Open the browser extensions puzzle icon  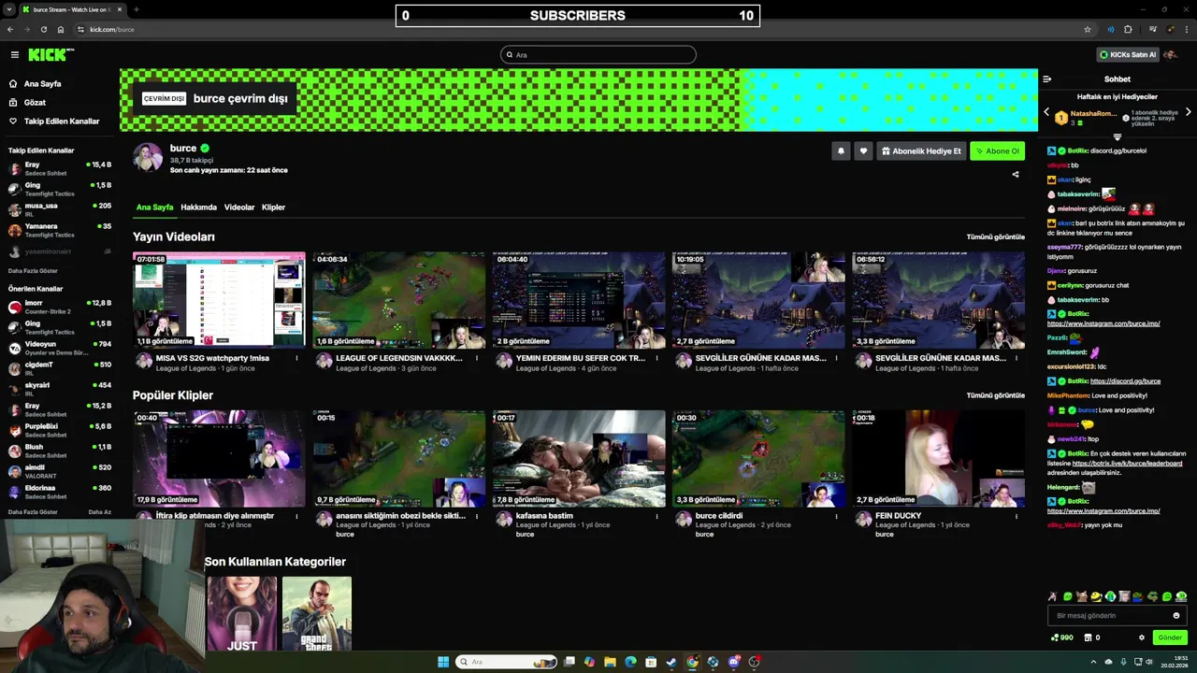tap(1128, 29)
